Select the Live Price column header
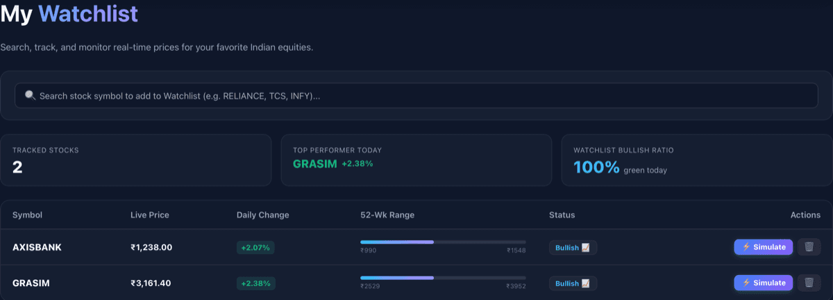 [150, 215]
